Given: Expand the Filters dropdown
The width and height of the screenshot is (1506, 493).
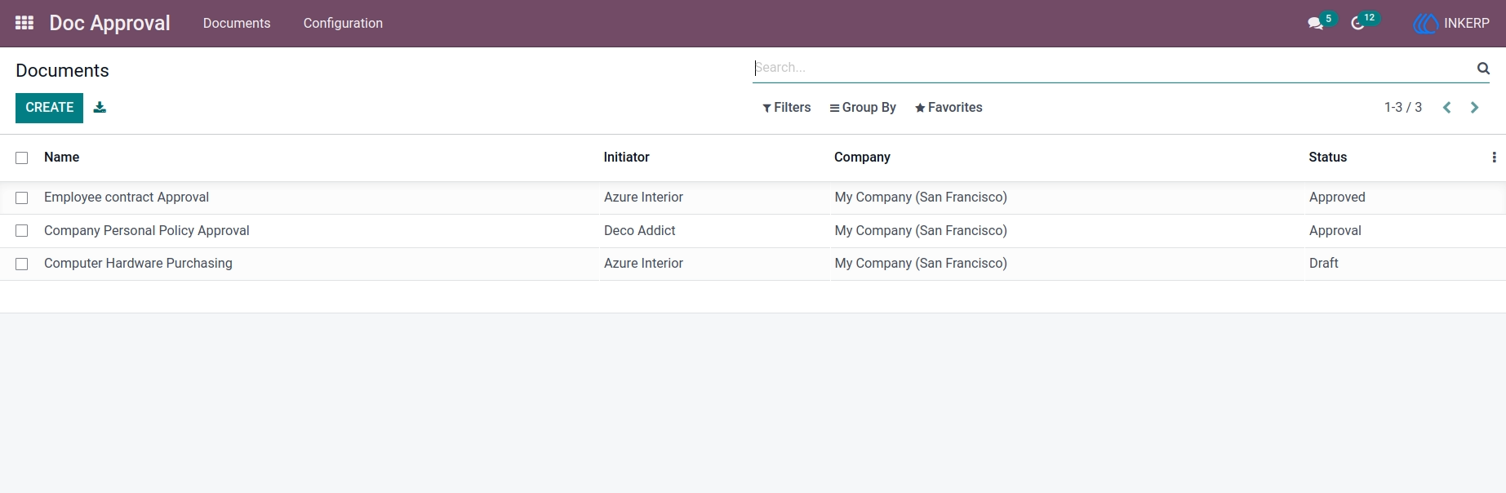Looking at the screenshot, I should tap(787, 108).
